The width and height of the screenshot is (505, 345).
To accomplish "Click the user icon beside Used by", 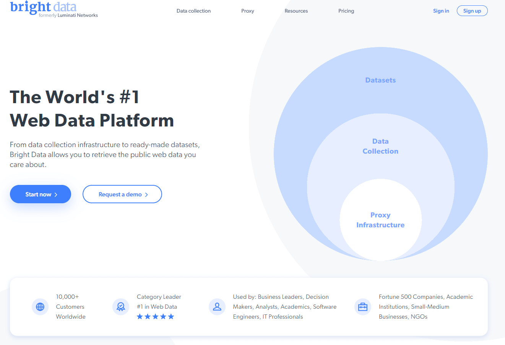I will tap(217, 307).
